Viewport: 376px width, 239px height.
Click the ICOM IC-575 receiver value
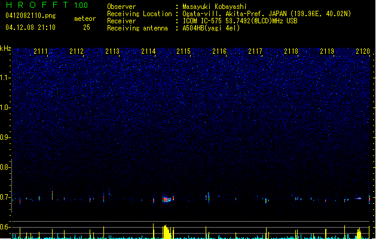pyautogui.click(x=240, y=21)
